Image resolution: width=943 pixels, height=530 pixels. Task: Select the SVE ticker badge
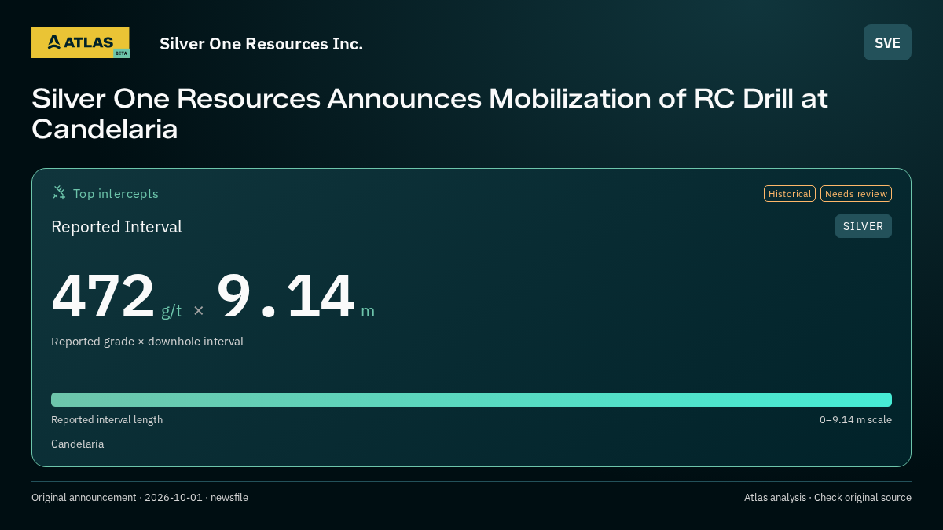click(x=887, y=42)
